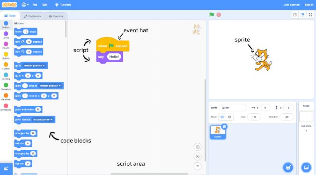Click the red stop button

[219, 15]
